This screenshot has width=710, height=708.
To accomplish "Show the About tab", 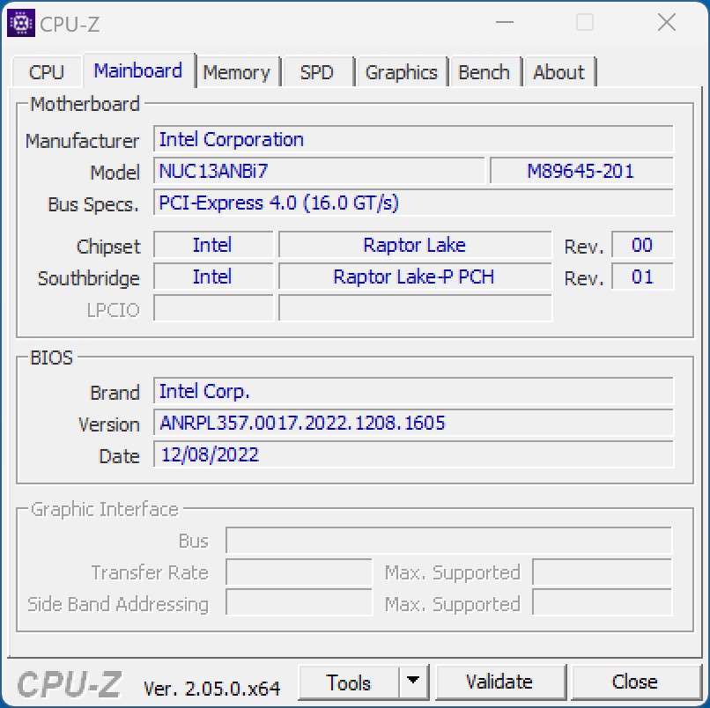I will pos(558,72).
